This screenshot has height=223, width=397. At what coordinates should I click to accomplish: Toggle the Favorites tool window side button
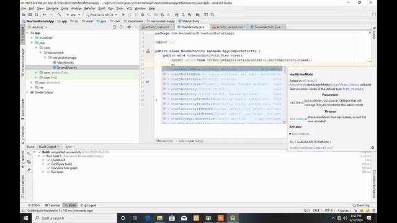[22, 159]
